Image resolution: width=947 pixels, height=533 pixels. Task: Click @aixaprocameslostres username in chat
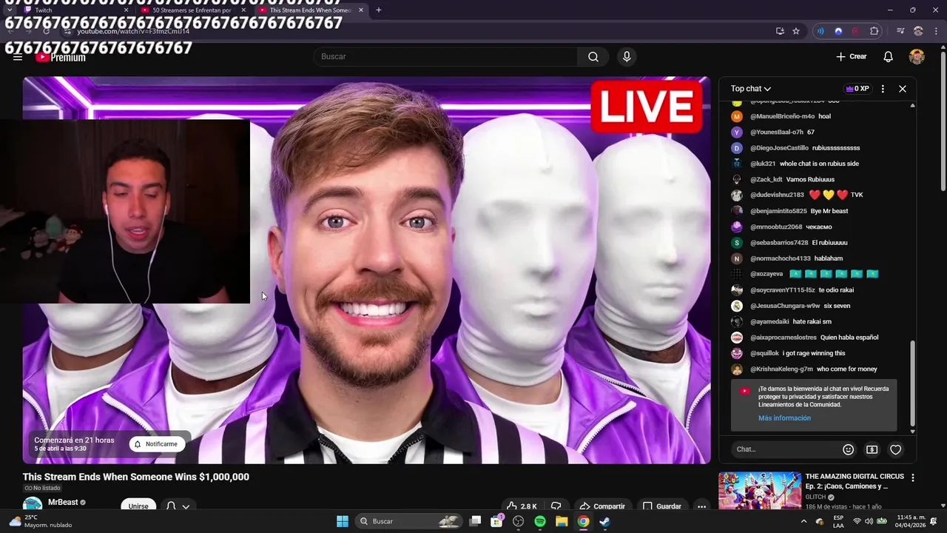click(783, 338)
